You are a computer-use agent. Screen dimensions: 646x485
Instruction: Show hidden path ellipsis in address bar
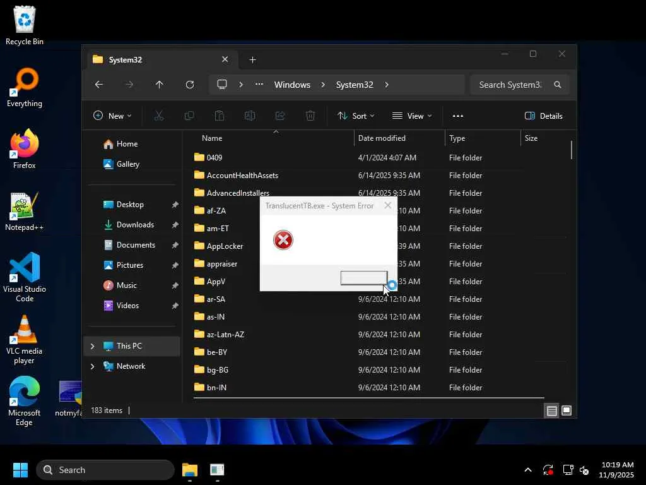259,84
